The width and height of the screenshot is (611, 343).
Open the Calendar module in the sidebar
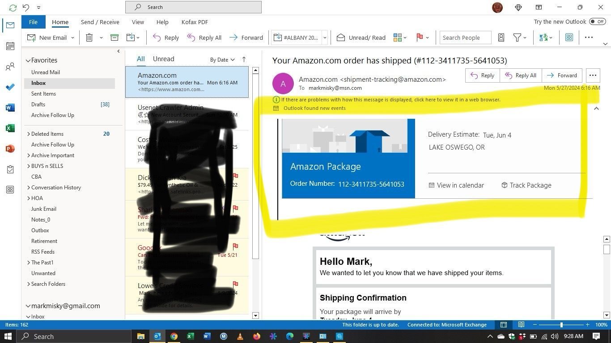click(x=10, y=46)
